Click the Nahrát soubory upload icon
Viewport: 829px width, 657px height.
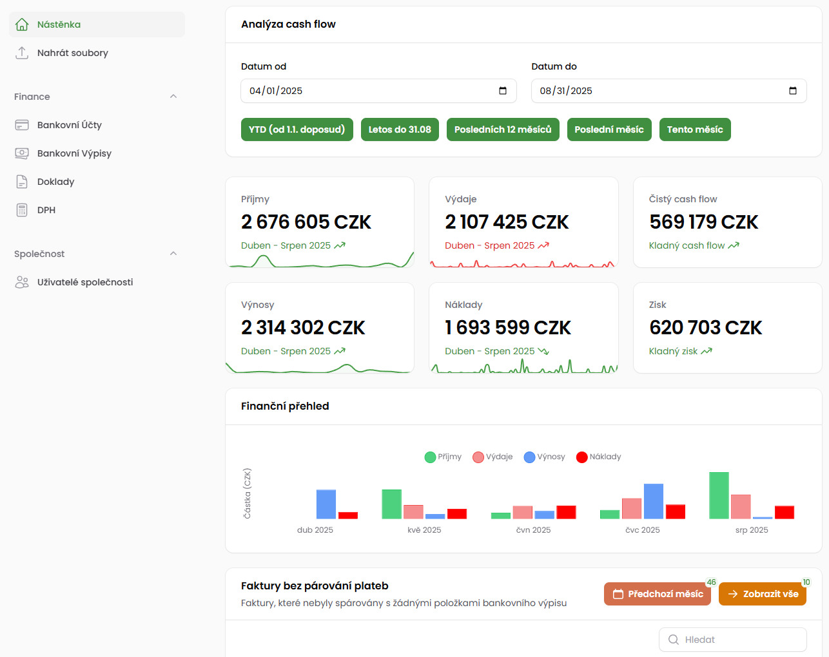[22, 53]
